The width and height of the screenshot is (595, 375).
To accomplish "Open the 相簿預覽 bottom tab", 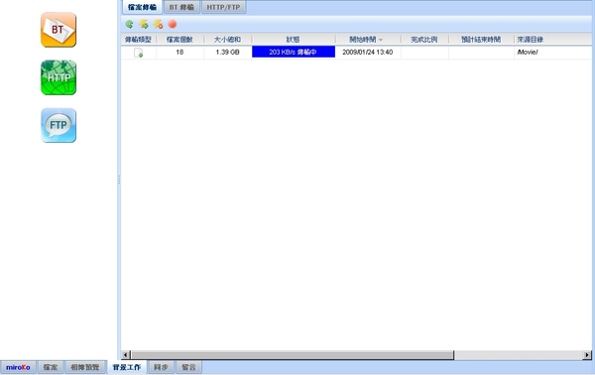I will [85, 367].
